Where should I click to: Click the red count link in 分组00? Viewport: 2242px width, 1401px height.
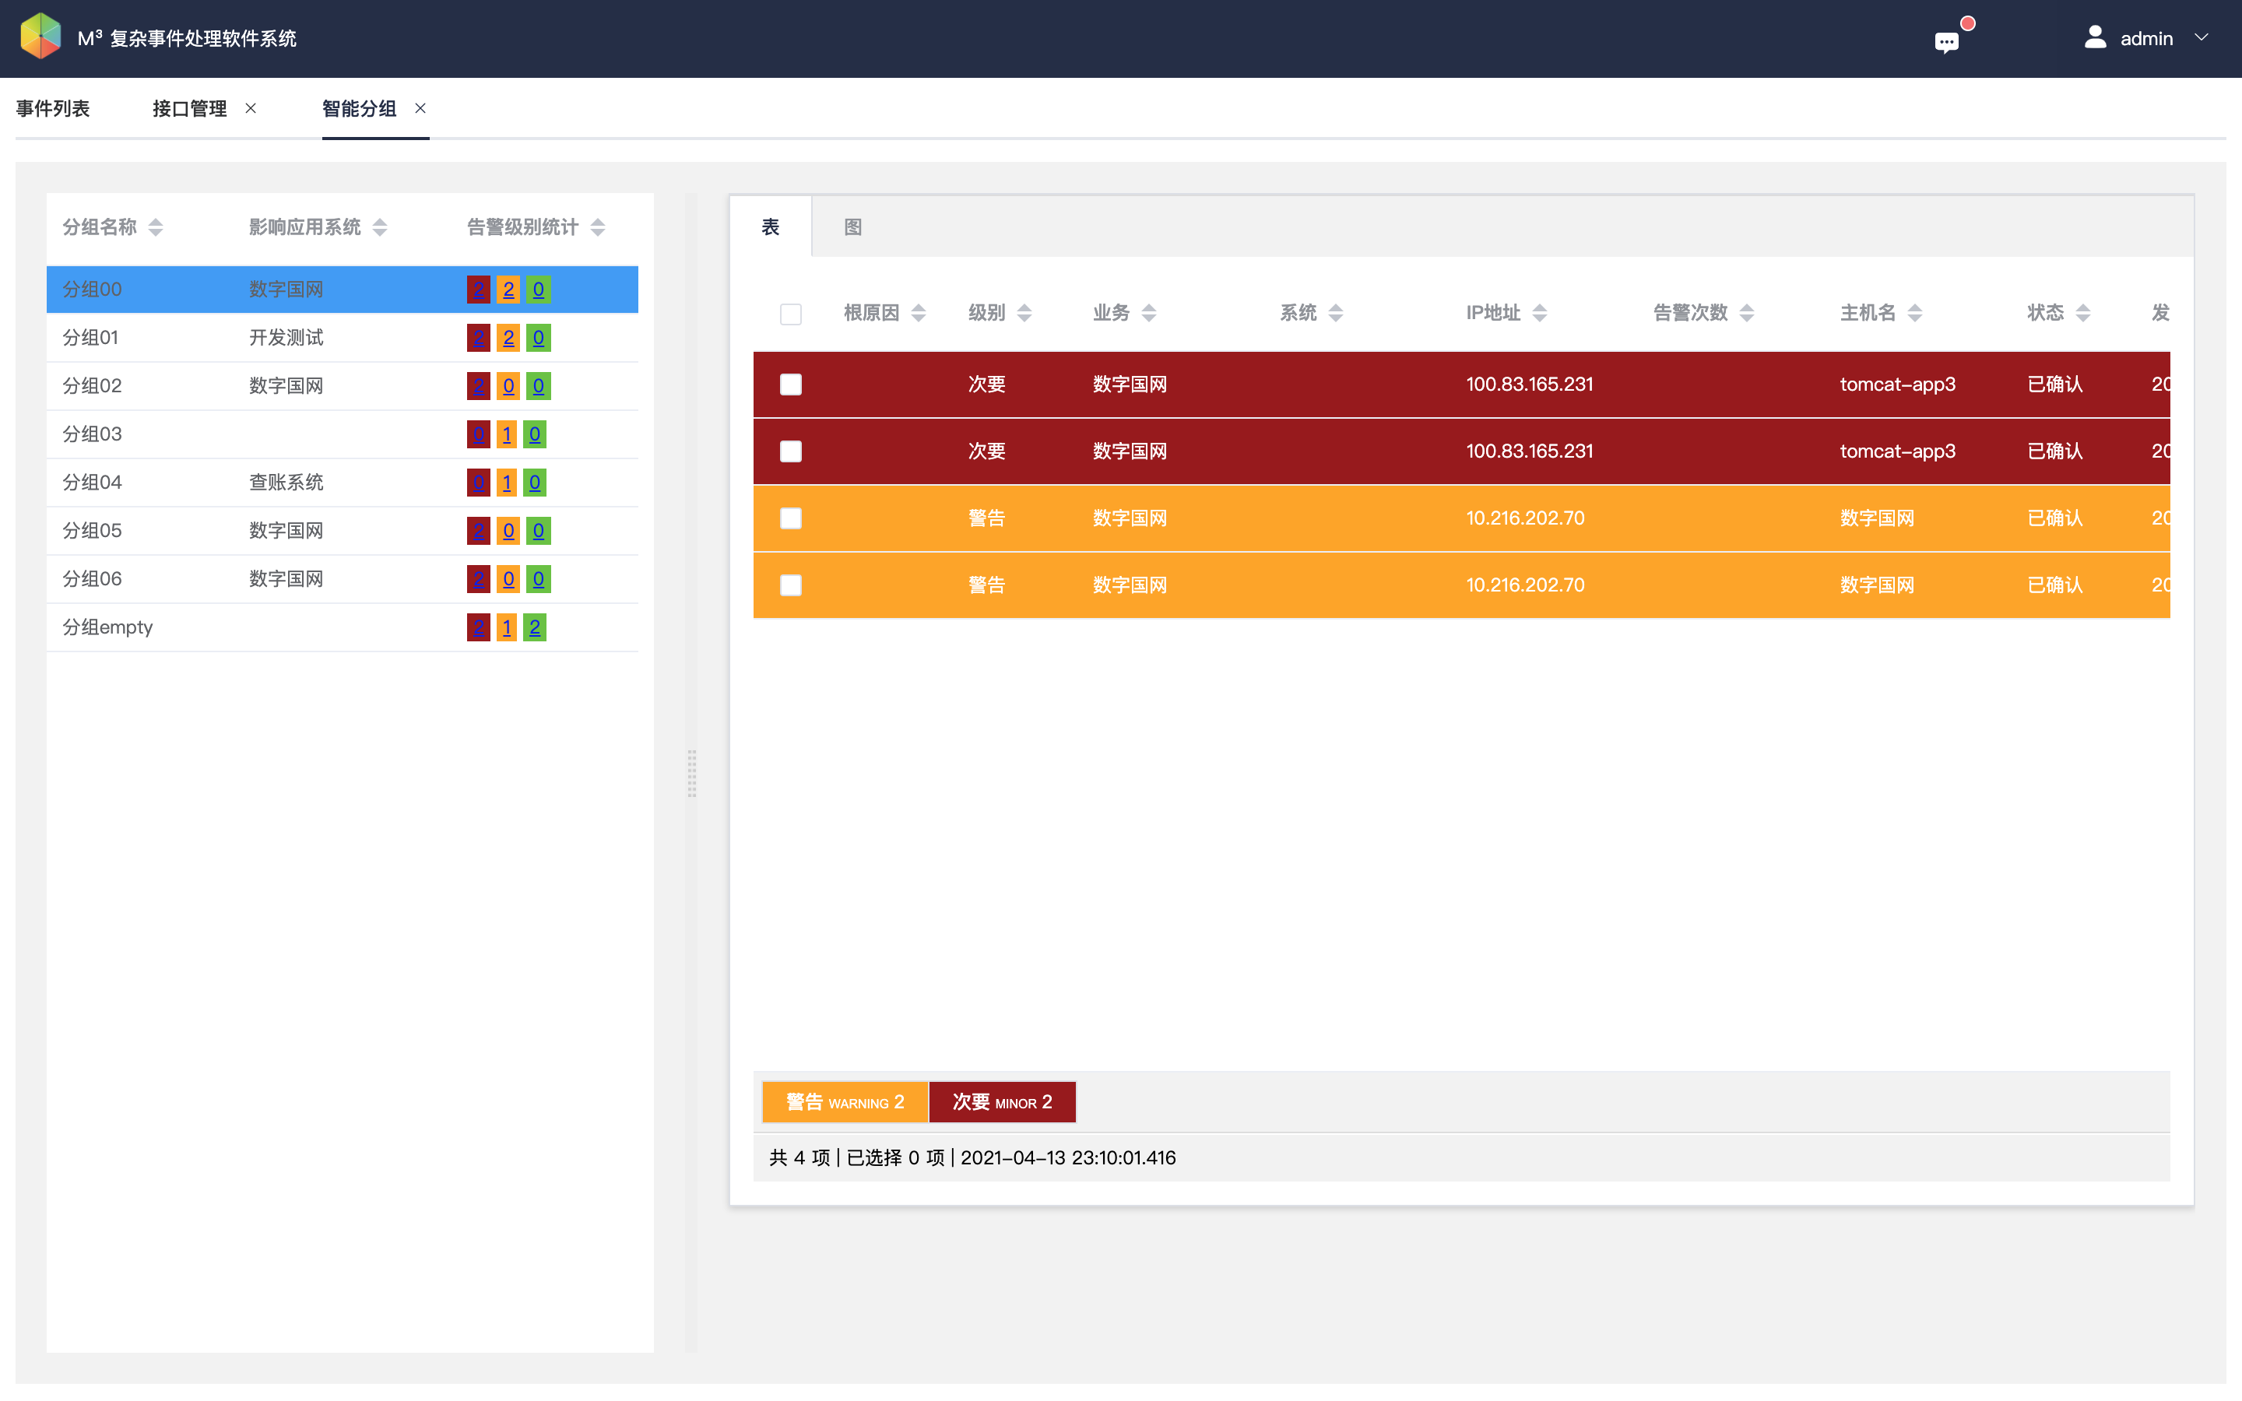pyautogui.click(x=478, y=289)
